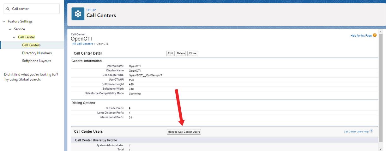
Task: Follow the All Call Centers breadcrumb link
Action: coord(83,44)
